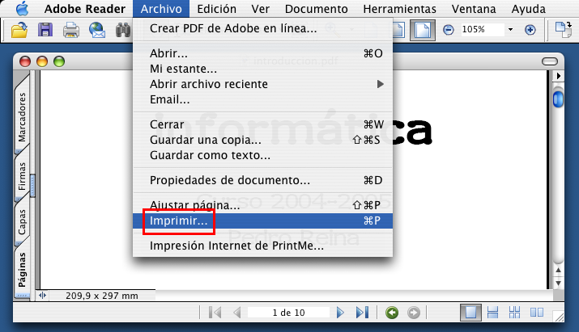The height and width of the screenshot is (332, 579).
Task: Open the Apple menu
Action: (x=22, y=8)
